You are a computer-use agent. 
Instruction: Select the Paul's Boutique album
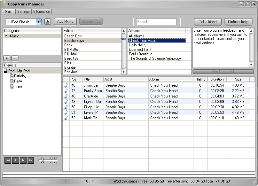[x=157, y=54]
